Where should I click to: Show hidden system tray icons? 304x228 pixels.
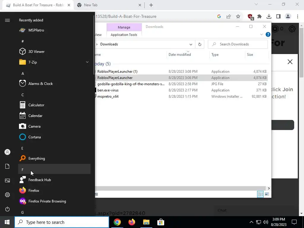[251, 222]
